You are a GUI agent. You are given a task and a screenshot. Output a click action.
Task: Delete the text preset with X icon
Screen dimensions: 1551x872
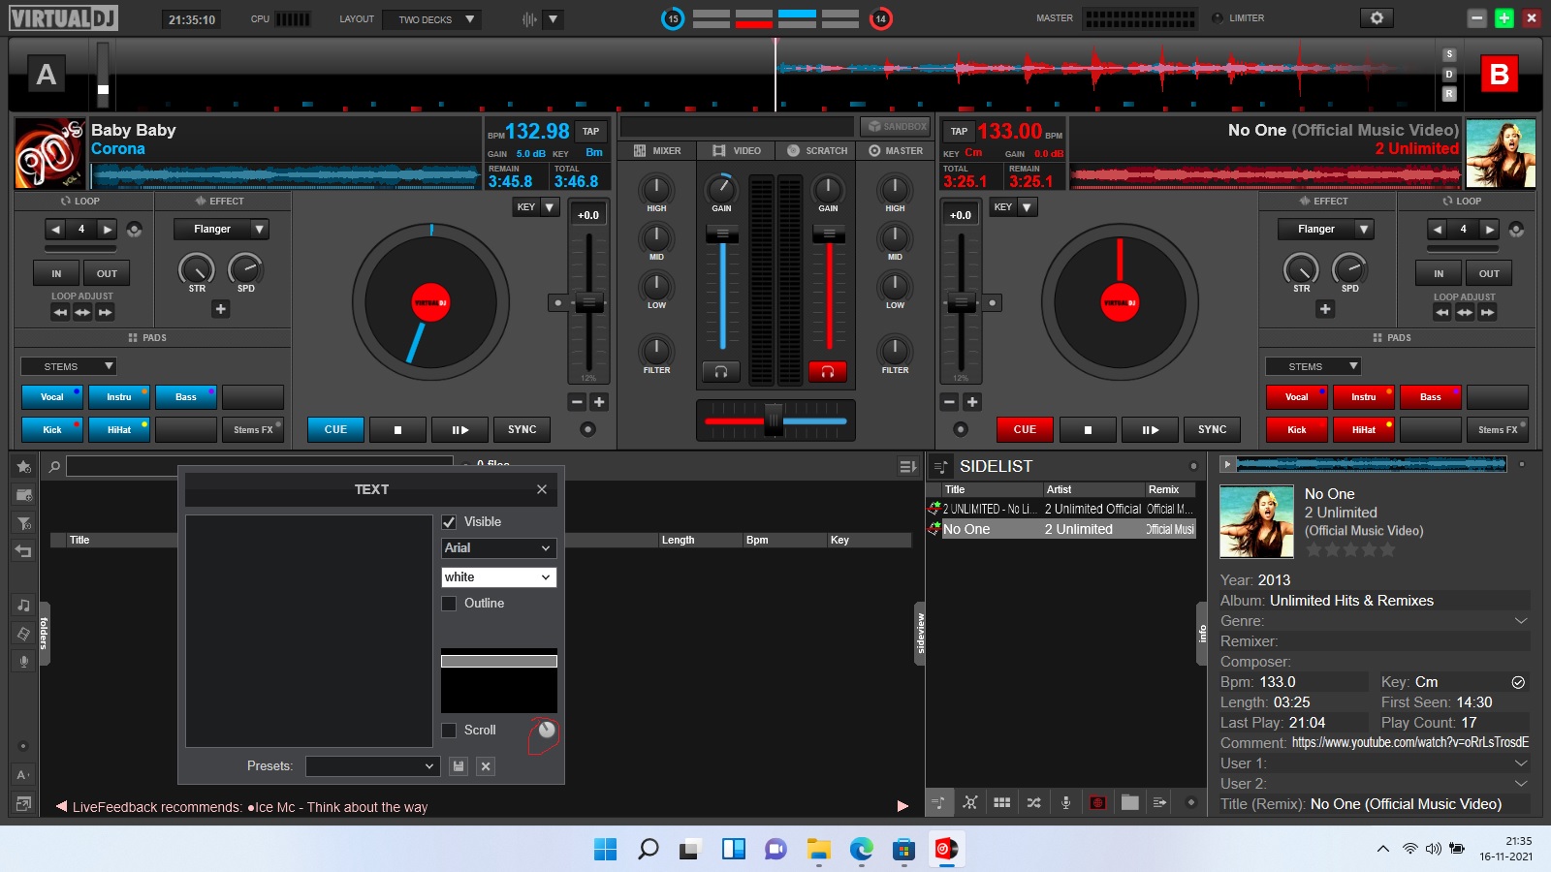(487, 766)
